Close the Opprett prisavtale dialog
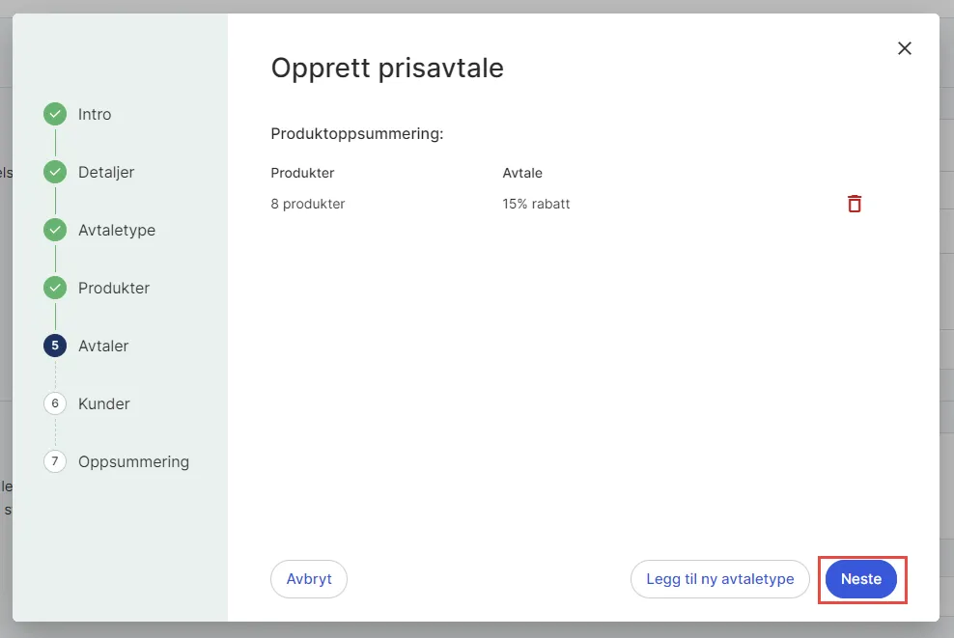The image size is (954, 638). (x=905, y=48)
